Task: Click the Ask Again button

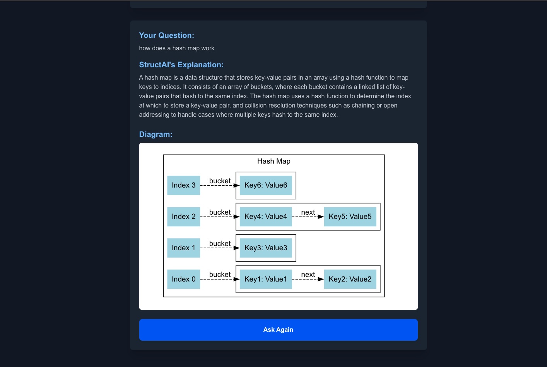Action: 278,330
